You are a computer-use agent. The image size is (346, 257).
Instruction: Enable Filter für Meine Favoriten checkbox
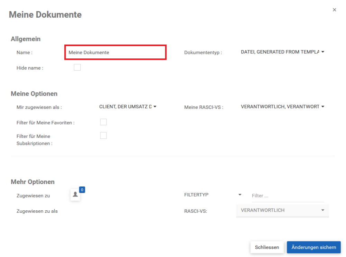(x=103, y=122)
